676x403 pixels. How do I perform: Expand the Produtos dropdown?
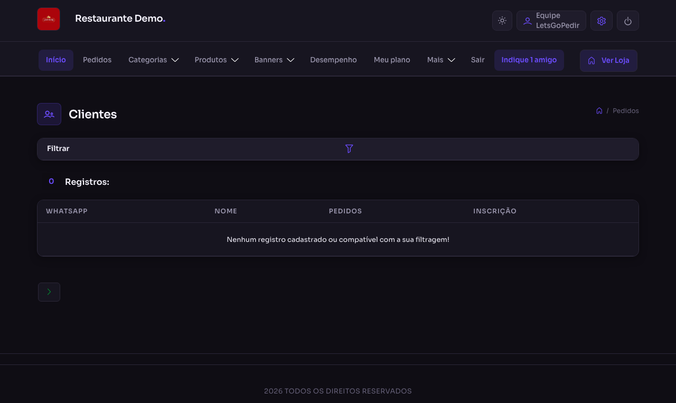(x=217, y=60)
